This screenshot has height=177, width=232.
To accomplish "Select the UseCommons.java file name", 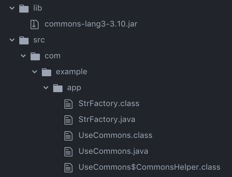I will (x=113, y=151).
